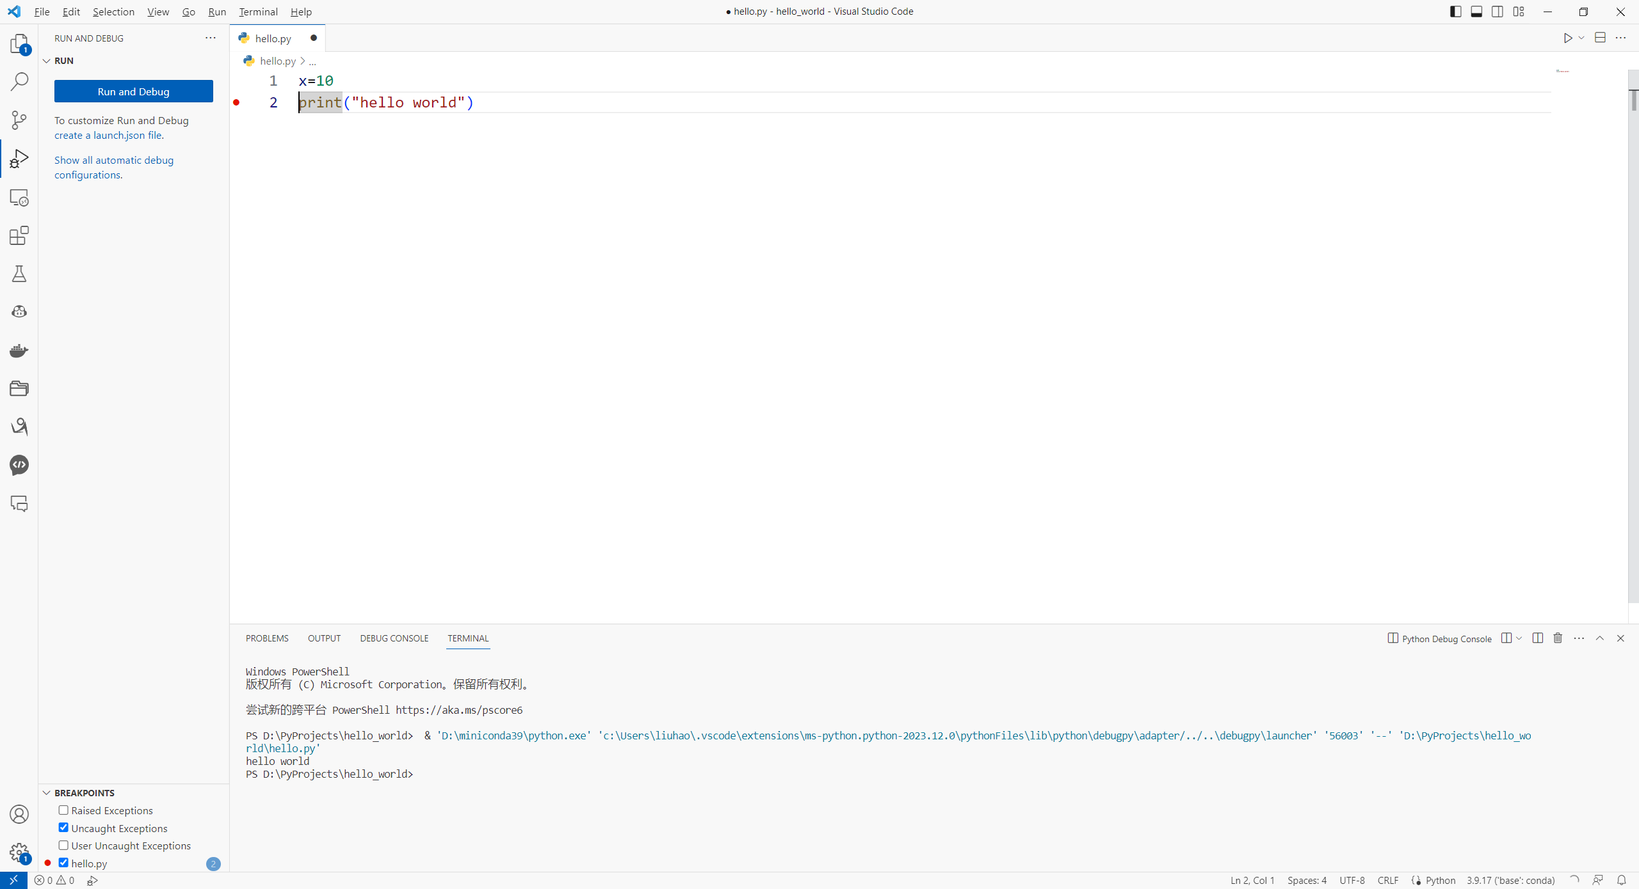Open Run and Debug views ellipsis menu
This screenshot has width=1639, height=889.
(211, 38)
